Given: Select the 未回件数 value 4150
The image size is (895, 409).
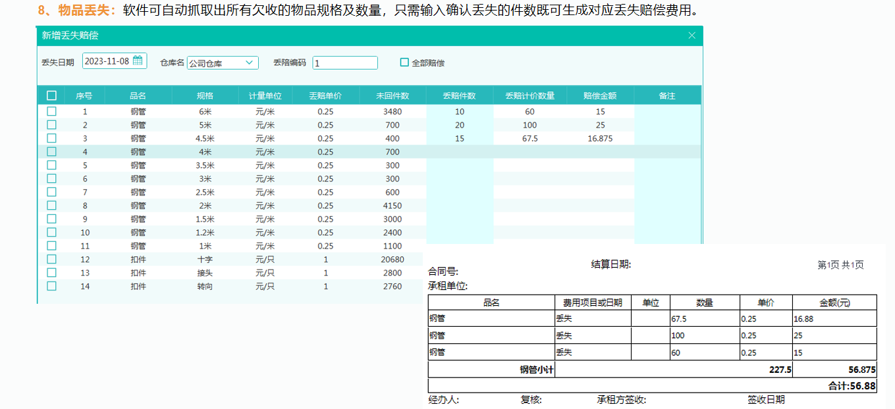Looking at the screenshot, I should (393, 206).
